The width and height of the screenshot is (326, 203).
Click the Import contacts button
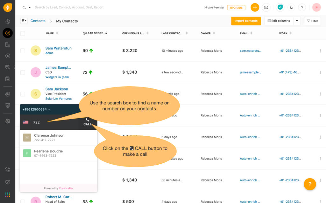(246, 21)
